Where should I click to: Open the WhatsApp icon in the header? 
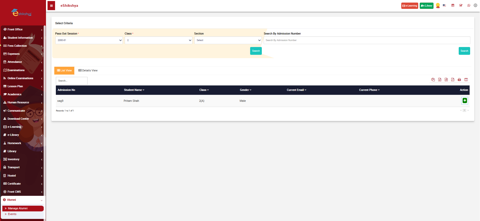(x=469, y=5)
